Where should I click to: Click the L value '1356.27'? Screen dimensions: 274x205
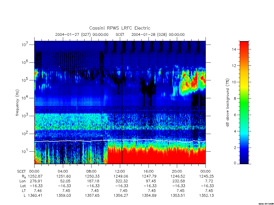pyautogui.click(x=121, y=195)
